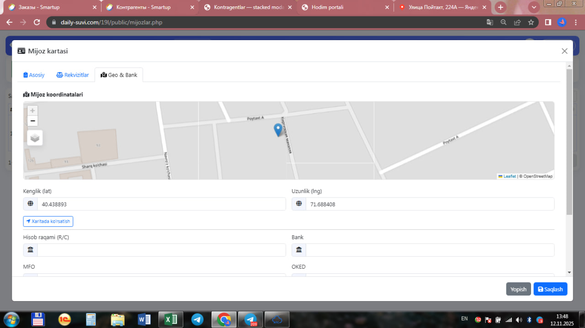Image resolution: width=585 pixels, height=328 pixels.
Task: Reload the page
Action: tap(37, 22)
